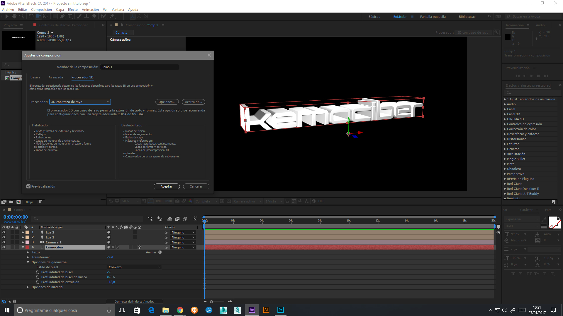Switch to the Avanzada tab
Viewport: 563px width, 316px height.
click(56, 77)
